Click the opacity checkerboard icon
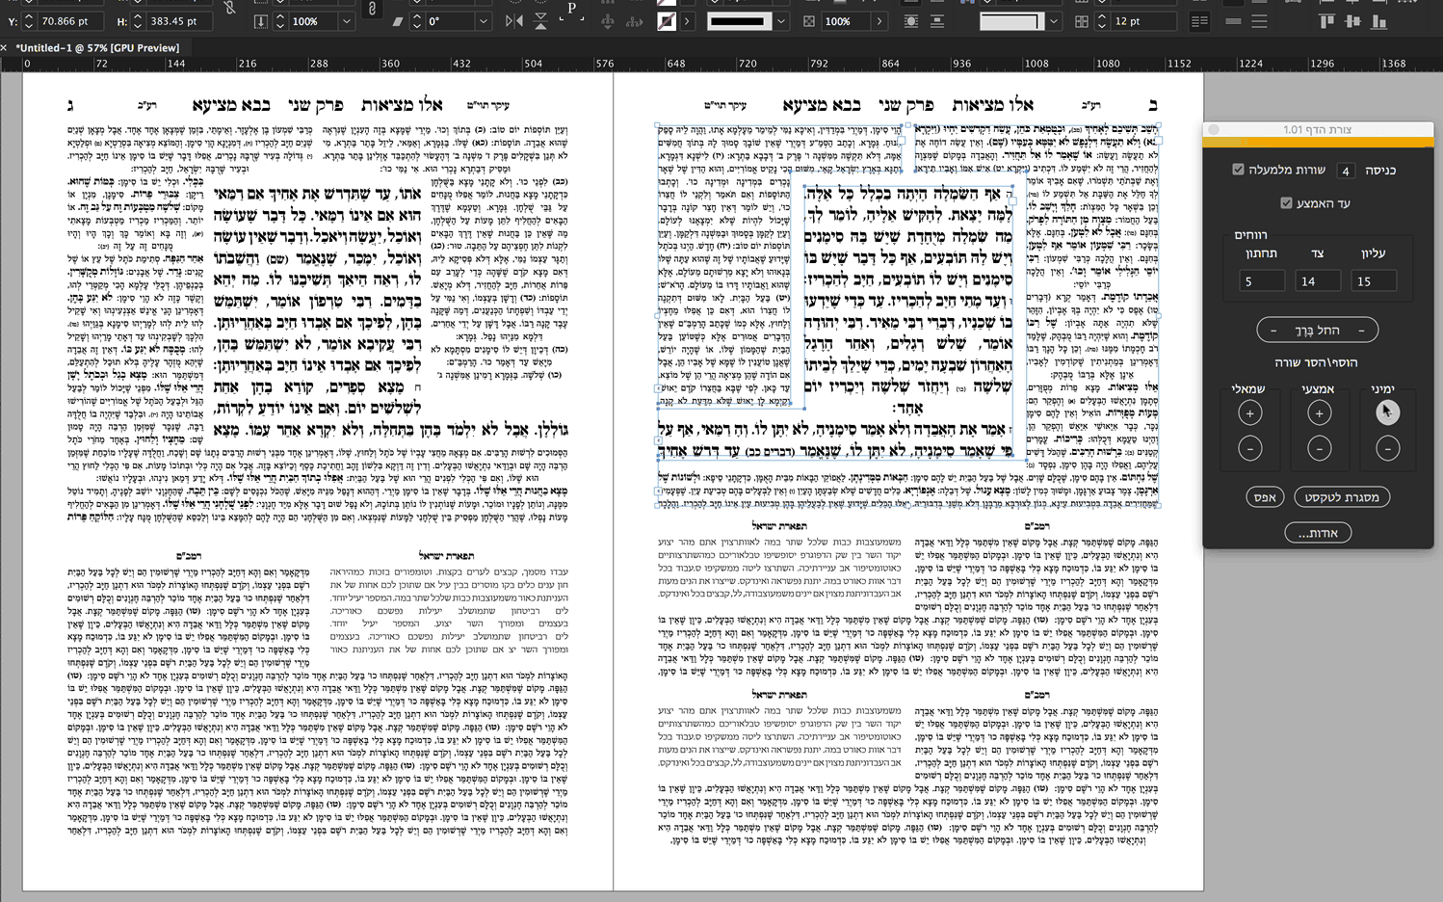The width and height of the screenshot is (1443, 902). 809,21
